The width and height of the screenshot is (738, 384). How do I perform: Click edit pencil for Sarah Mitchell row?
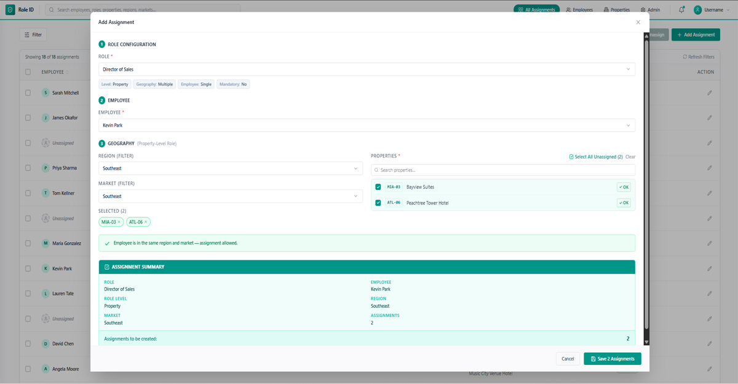[x=710, y=93]
